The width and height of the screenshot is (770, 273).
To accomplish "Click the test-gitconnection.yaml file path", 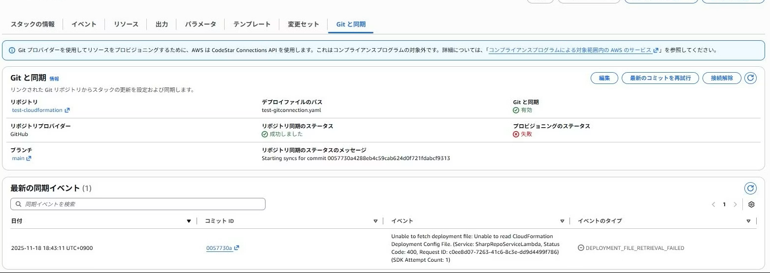I will tap(291, 110).
